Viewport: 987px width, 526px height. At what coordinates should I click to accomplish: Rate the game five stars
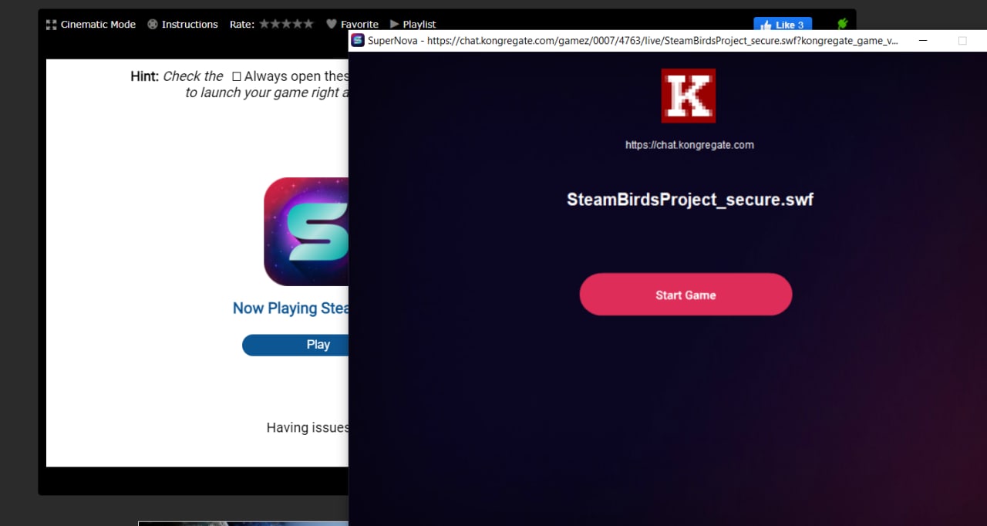(308, 24)
